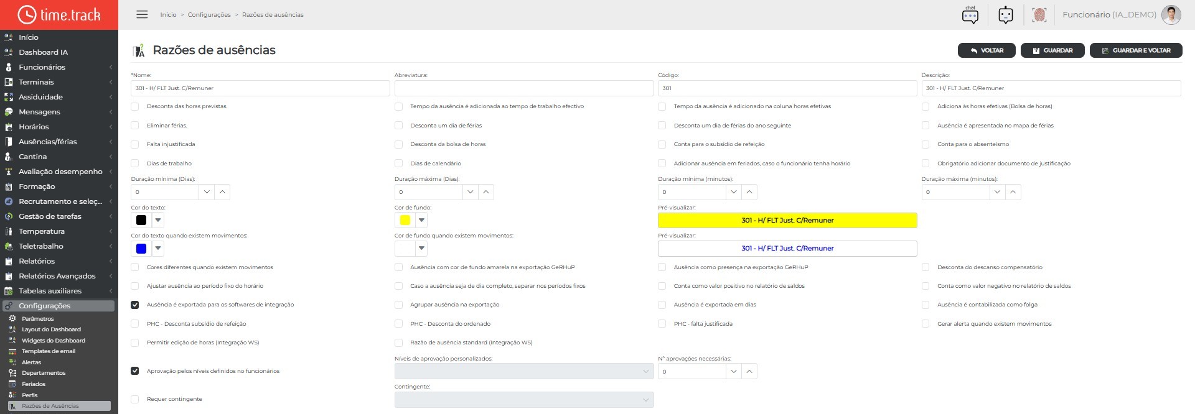Open Templates de email submenu item
The width and height of the screenshot is (1195, 414).
tap(49, 351)
